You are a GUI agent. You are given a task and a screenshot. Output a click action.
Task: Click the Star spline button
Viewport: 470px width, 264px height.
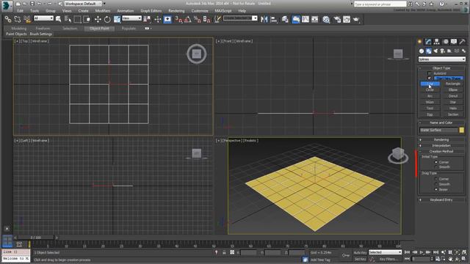(453, 103)
